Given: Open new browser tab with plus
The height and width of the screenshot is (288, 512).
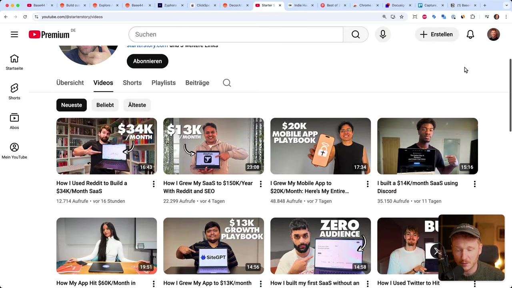Looking at the screenshot, I should 485,5.
